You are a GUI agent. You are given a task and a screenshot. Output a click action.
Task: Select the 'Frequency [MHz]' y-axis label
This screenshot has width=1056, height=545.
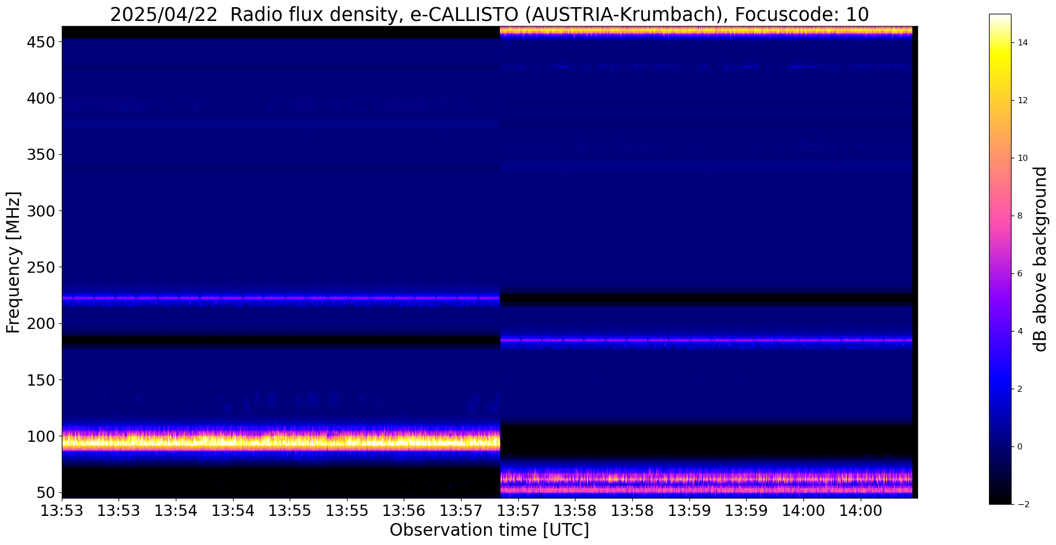(13, 262)
